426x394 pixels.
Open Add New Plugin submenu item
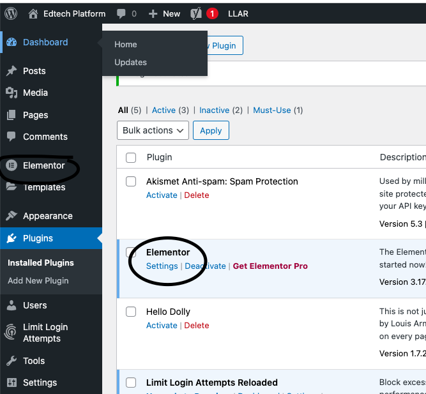38,281
